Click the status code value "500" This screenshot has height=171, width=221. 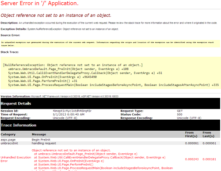click(179, 114)
